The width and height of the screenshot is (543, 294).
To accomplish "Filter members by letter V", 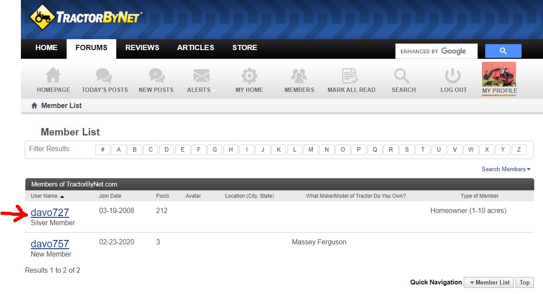I will coord(455,150).
